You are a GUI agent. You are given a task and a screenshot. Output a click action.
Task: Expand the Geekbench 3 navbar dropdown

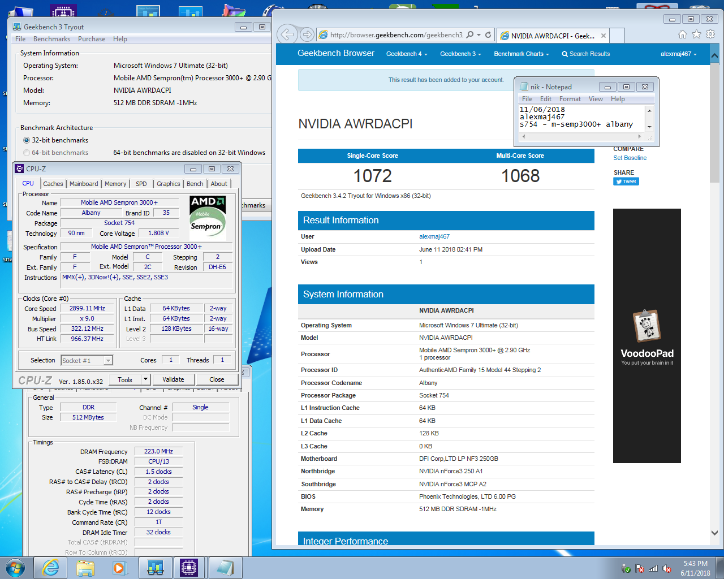(460, 54)
